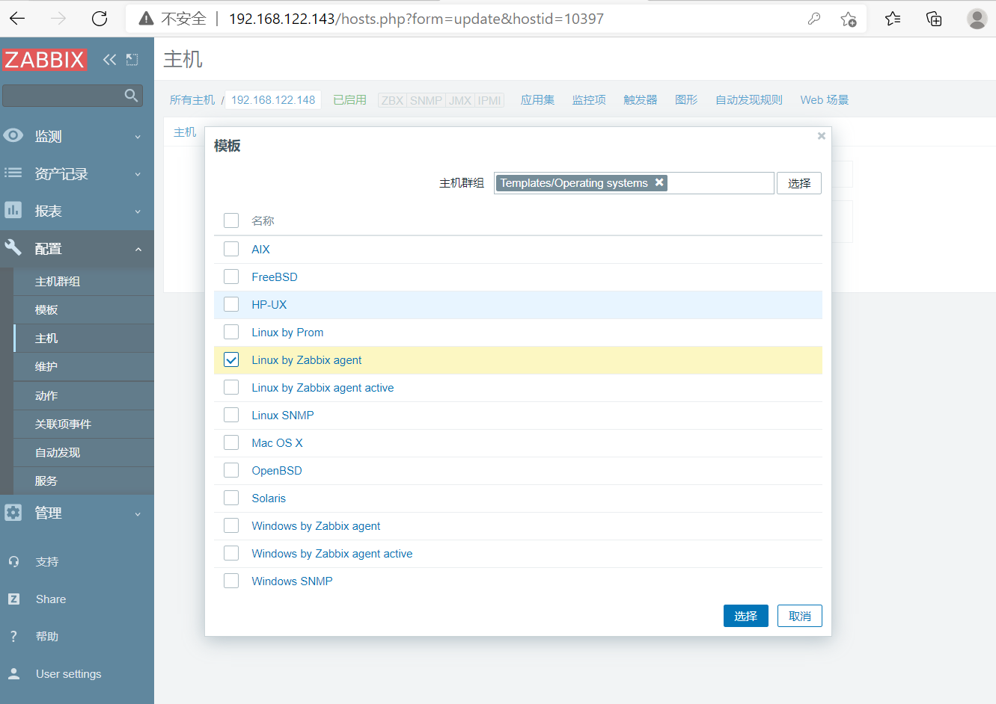Open saved password key icon
This screenshot has width=996, height=704.
tap(814, 19)
